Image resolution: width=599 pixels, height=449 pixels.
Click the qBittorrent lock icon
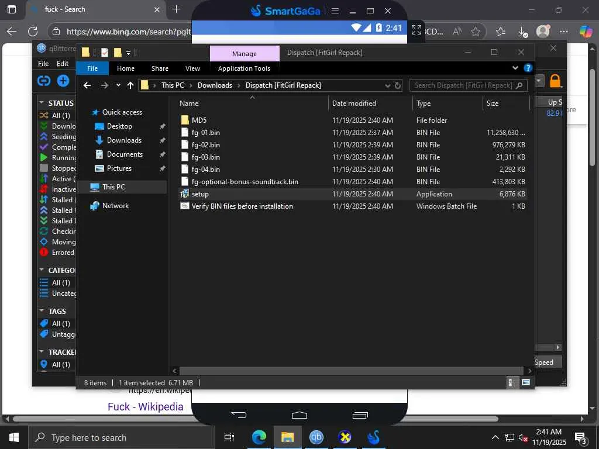click(x=555, y=81)
